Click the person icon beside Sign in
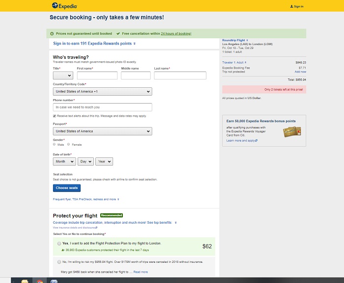This screenshot has width=344, height=283. pos(291,6)
